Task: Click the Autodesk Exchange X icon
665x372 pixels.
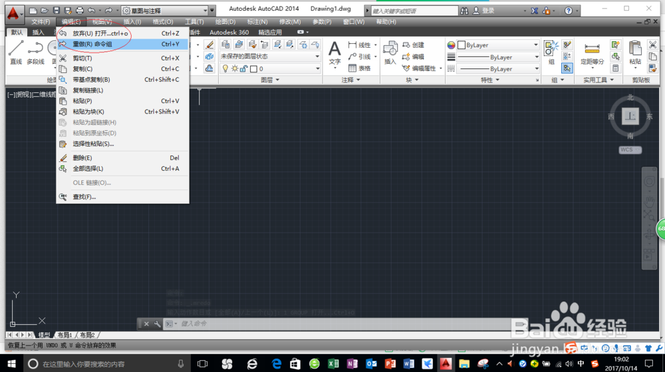Action: 535,11
